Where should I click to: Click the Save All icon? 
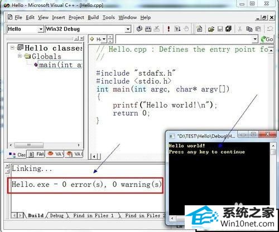229,29
